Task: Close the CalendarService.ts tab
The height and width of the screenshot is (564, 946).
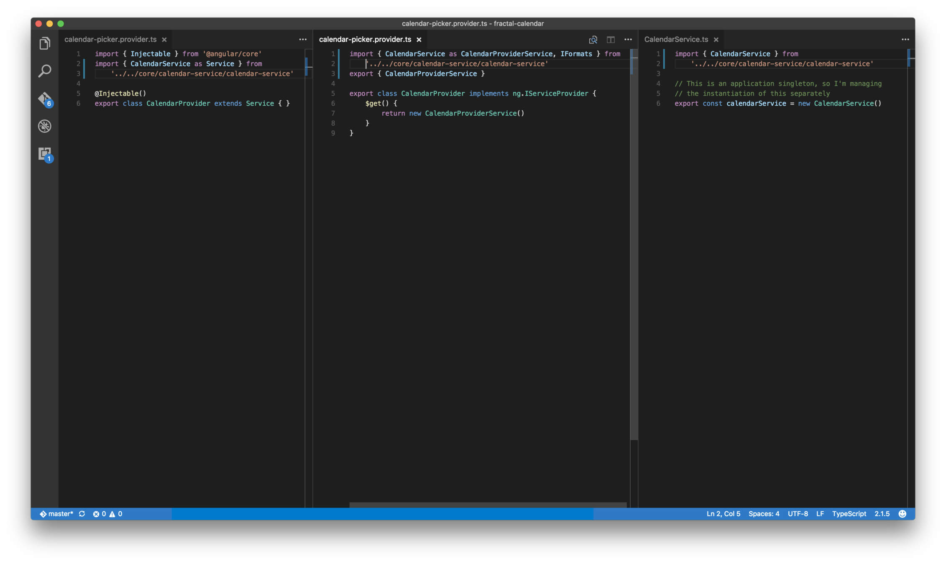Action: point(716,40)
